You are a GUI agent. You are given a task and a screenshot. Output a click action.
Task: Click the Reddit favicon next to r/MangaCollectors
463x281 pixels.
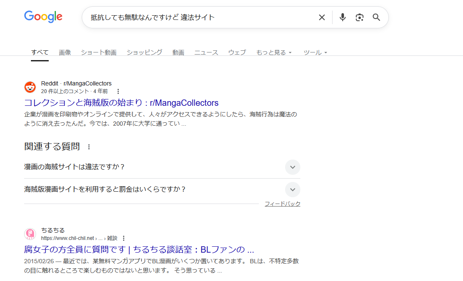coord(30,87)
